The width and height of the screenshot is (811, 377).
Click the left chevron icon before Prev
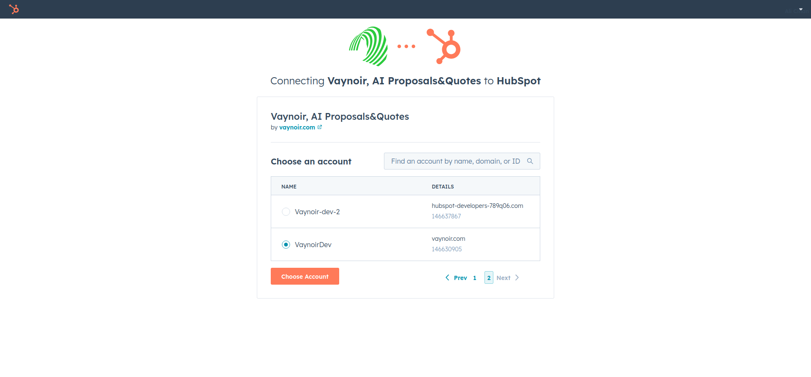[447, 277]
